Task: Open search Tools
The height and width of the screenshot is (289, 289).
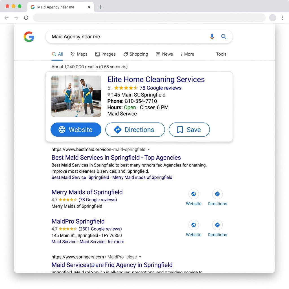Action: coord(221,54)
